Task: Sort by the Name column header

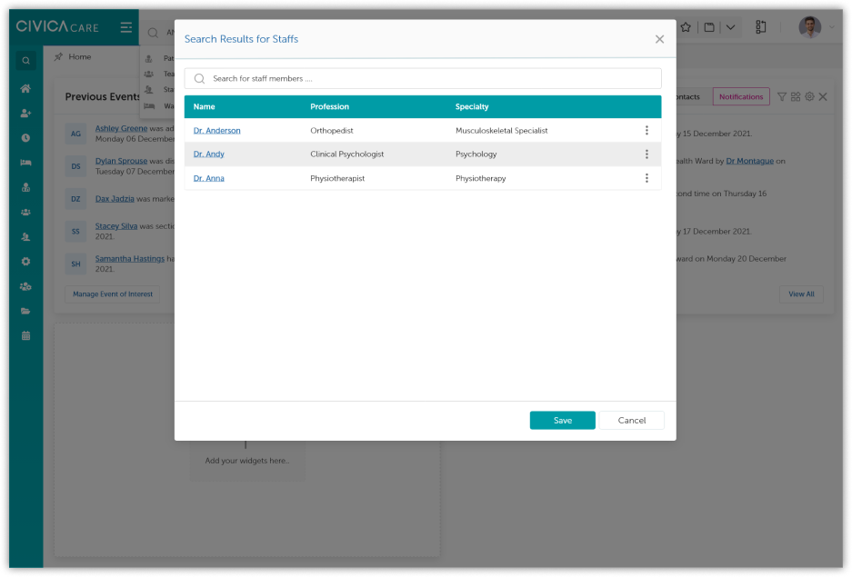Action: (205, 106)
